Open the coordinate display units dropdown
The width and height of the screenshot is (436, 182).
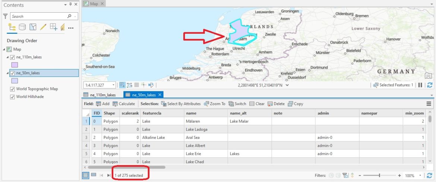287,85
